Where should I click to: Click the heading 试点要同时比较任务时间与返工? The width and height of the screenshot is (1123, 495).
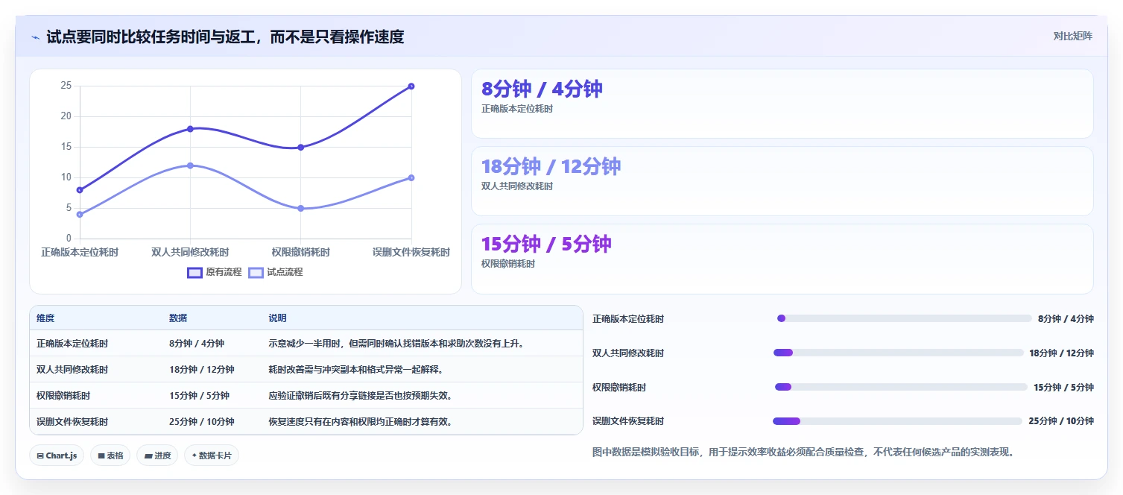click(225, 37)
